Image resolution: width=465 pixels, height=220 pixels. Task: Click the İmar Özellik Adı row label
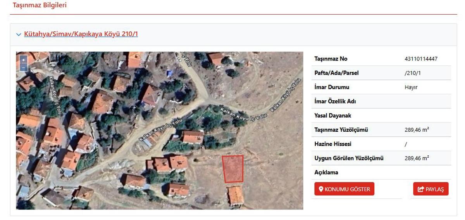(335, 101)
